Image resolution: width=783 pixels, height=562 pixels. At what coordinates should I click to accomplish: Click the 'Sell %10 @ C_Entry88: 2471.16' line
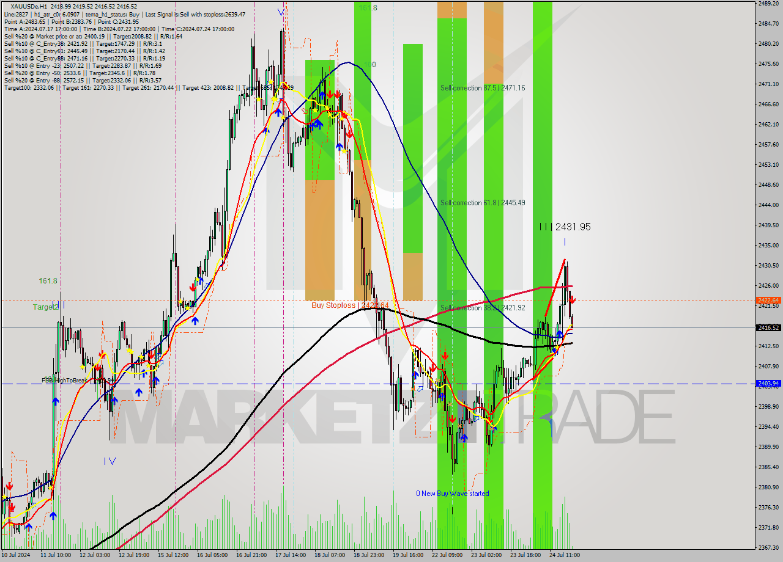[85, 59]
